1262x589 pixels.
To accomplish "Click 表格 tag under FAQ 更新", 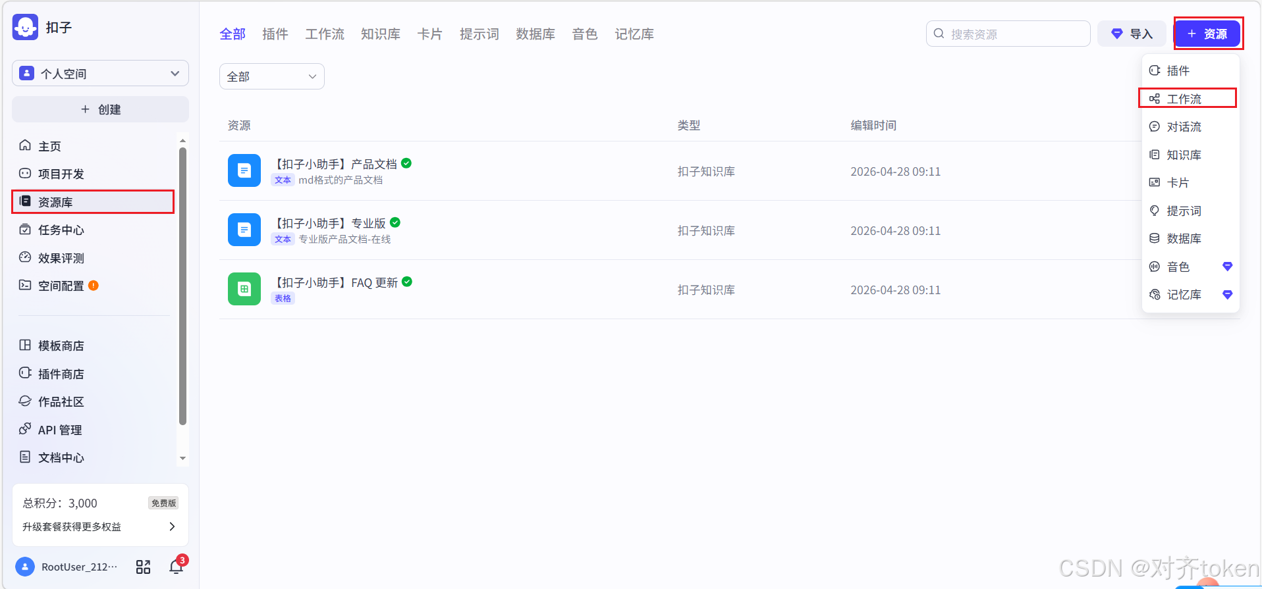I will click(283, 298).
